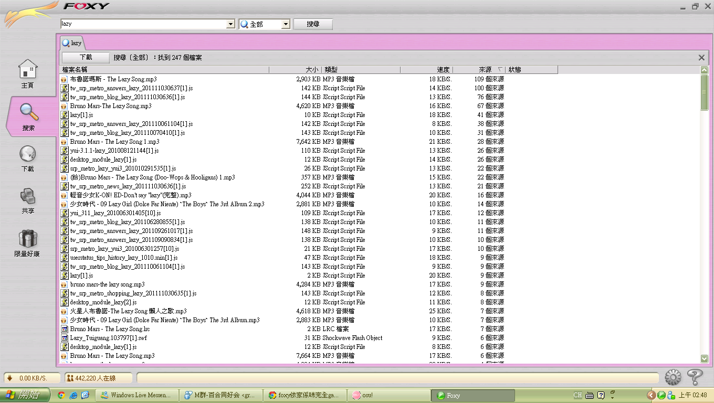
Task: Focus the search keyword field containing lazy
Action: (143, 24)
